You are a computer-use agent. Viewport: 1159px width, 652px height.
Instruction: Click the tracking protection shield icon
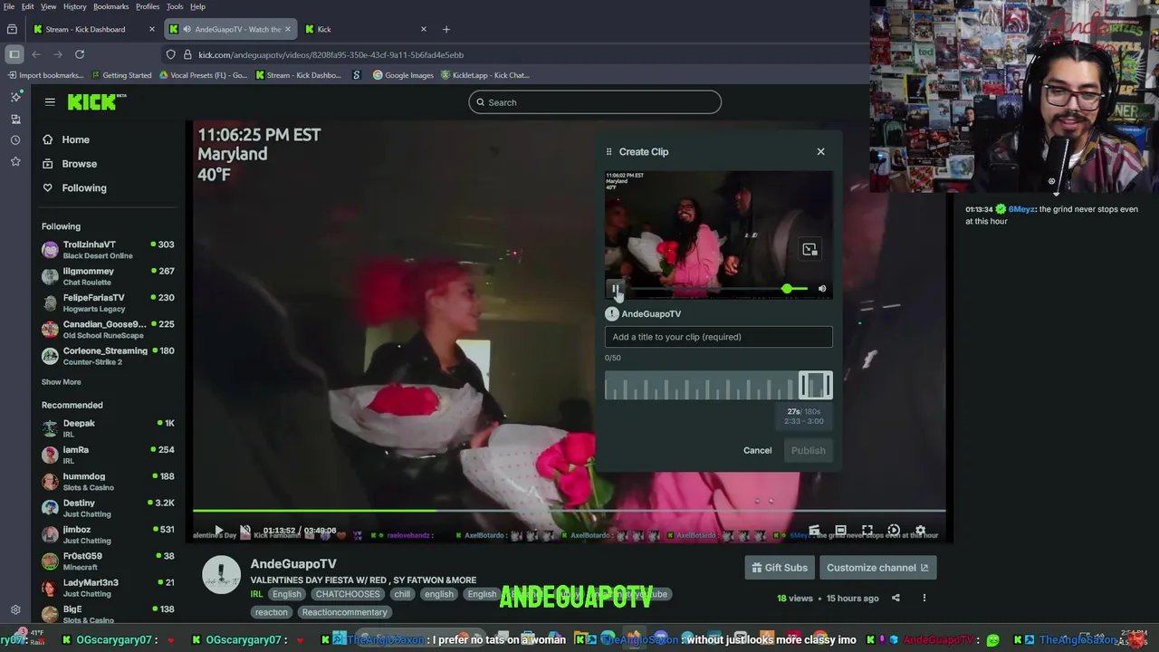(x=170, y=54)
